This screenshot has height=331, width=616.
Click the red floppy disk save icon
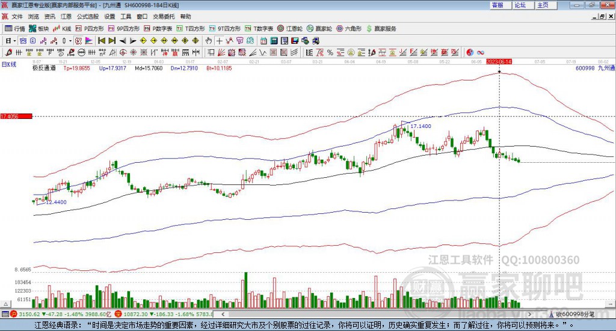click(295, 41)
